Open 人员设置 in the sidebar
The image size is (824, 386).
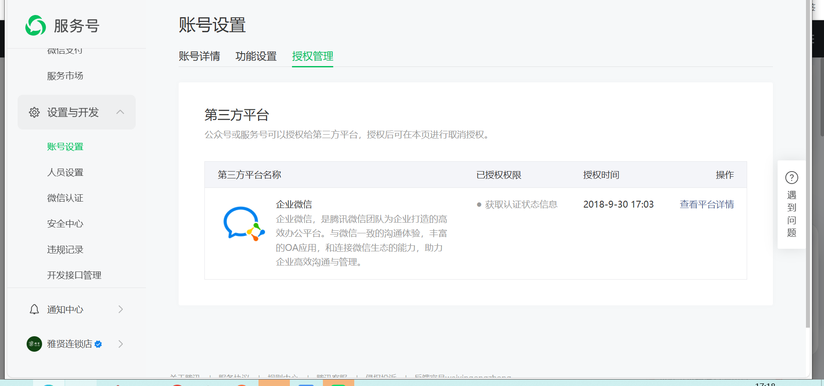click(x=65, y=172)
